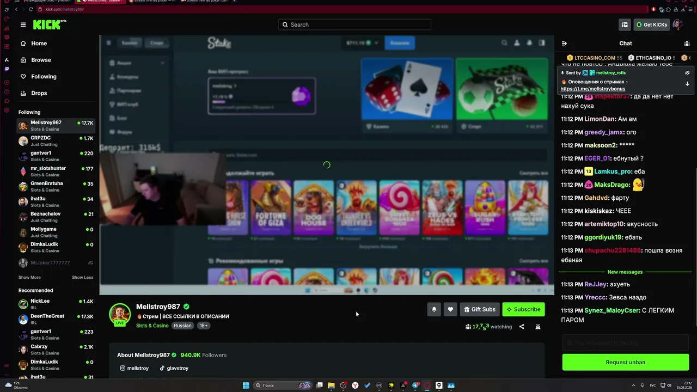
Task: Open the mellstroy Instagram link
Action: click(x=134, y=368)
